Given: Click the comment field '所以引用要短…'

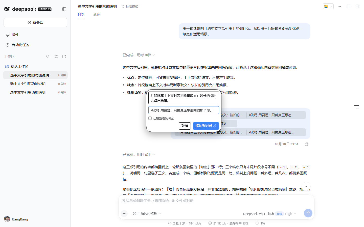Looking at the screenshot, I should point(184,110).
